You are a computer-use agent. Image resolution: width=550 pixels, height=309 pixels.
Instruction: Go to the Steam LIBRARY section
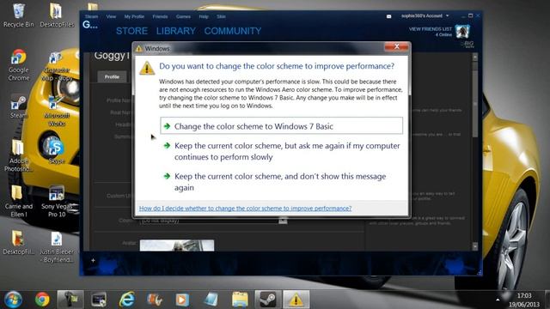175,31
